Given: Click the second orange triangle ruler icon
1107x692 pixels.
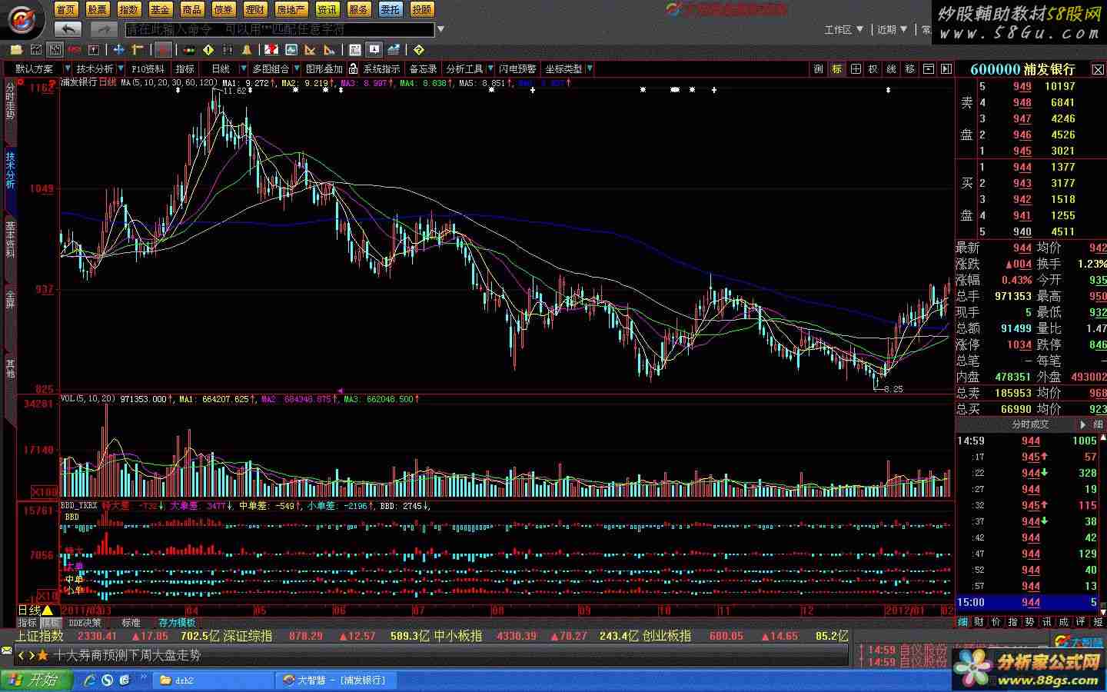Looking at the screenshot, I should (330, 50).
